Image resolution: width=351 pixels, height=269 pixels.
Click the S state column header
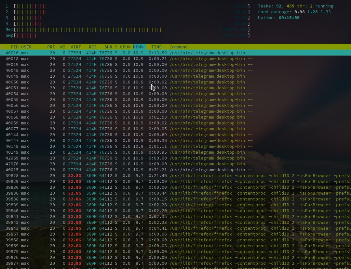point(116,47)
